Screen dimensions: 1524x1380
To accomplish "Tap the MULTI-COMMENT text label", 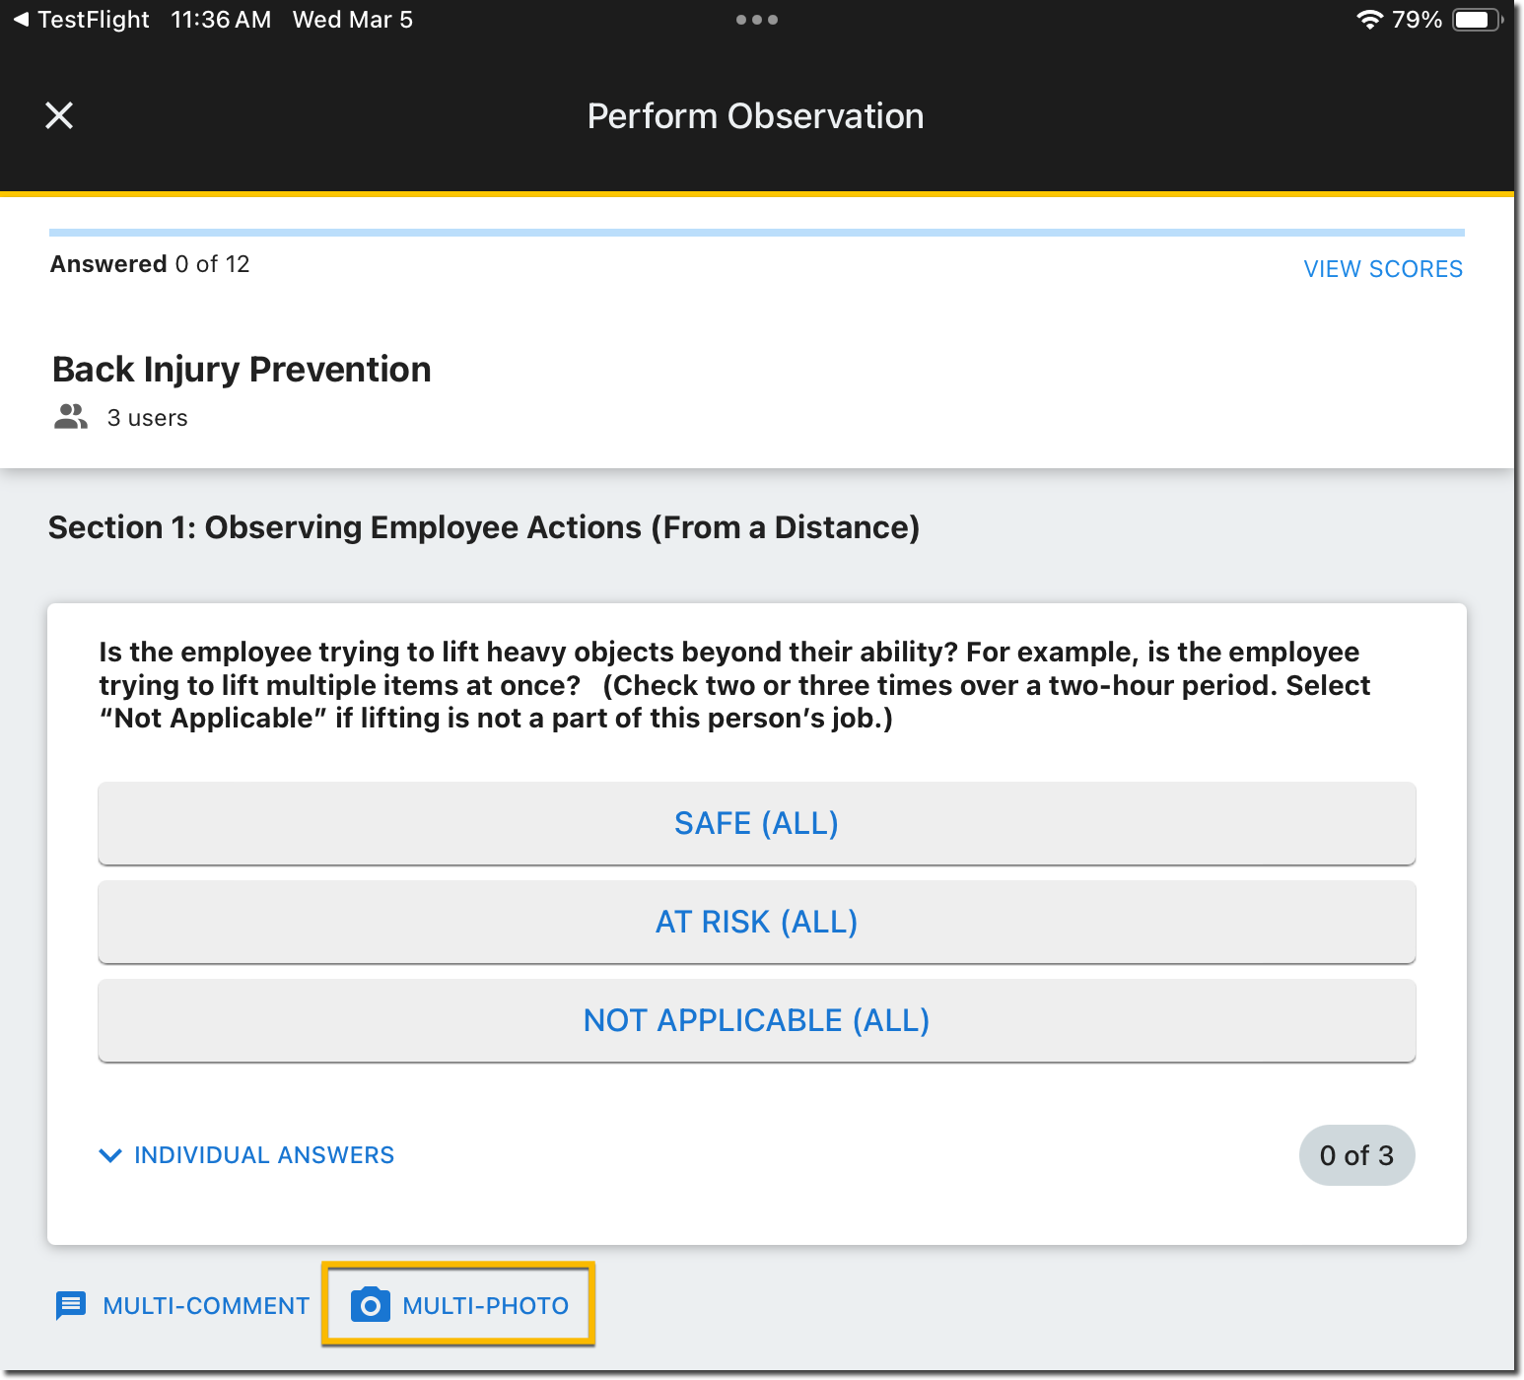I will 206,1306.
